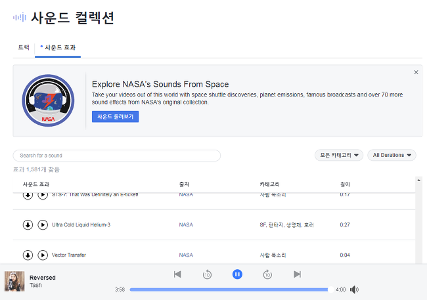Image resolution: width=427 pixels, height=300 pixels.
Task: Click the Explore NASA's Sounds From Space heading
Action: coord(160,85)
